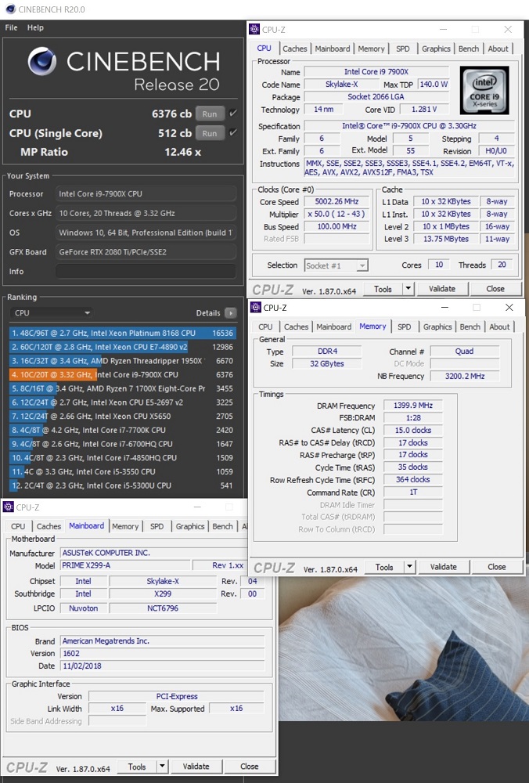This screenshot has width=529, height=783.
Task: Open the File menu in Cinebench
Action: pyautogui.click(x=11, y=27)
